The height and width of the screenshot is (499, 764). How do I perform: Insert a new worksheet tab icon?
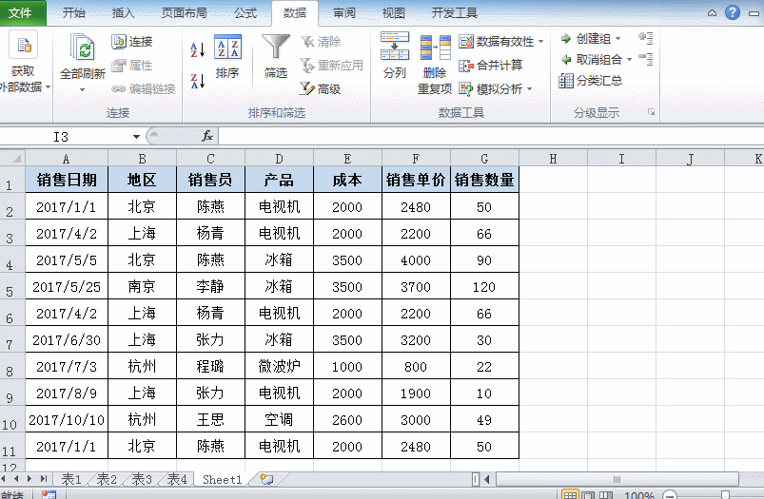click(266, 480)
